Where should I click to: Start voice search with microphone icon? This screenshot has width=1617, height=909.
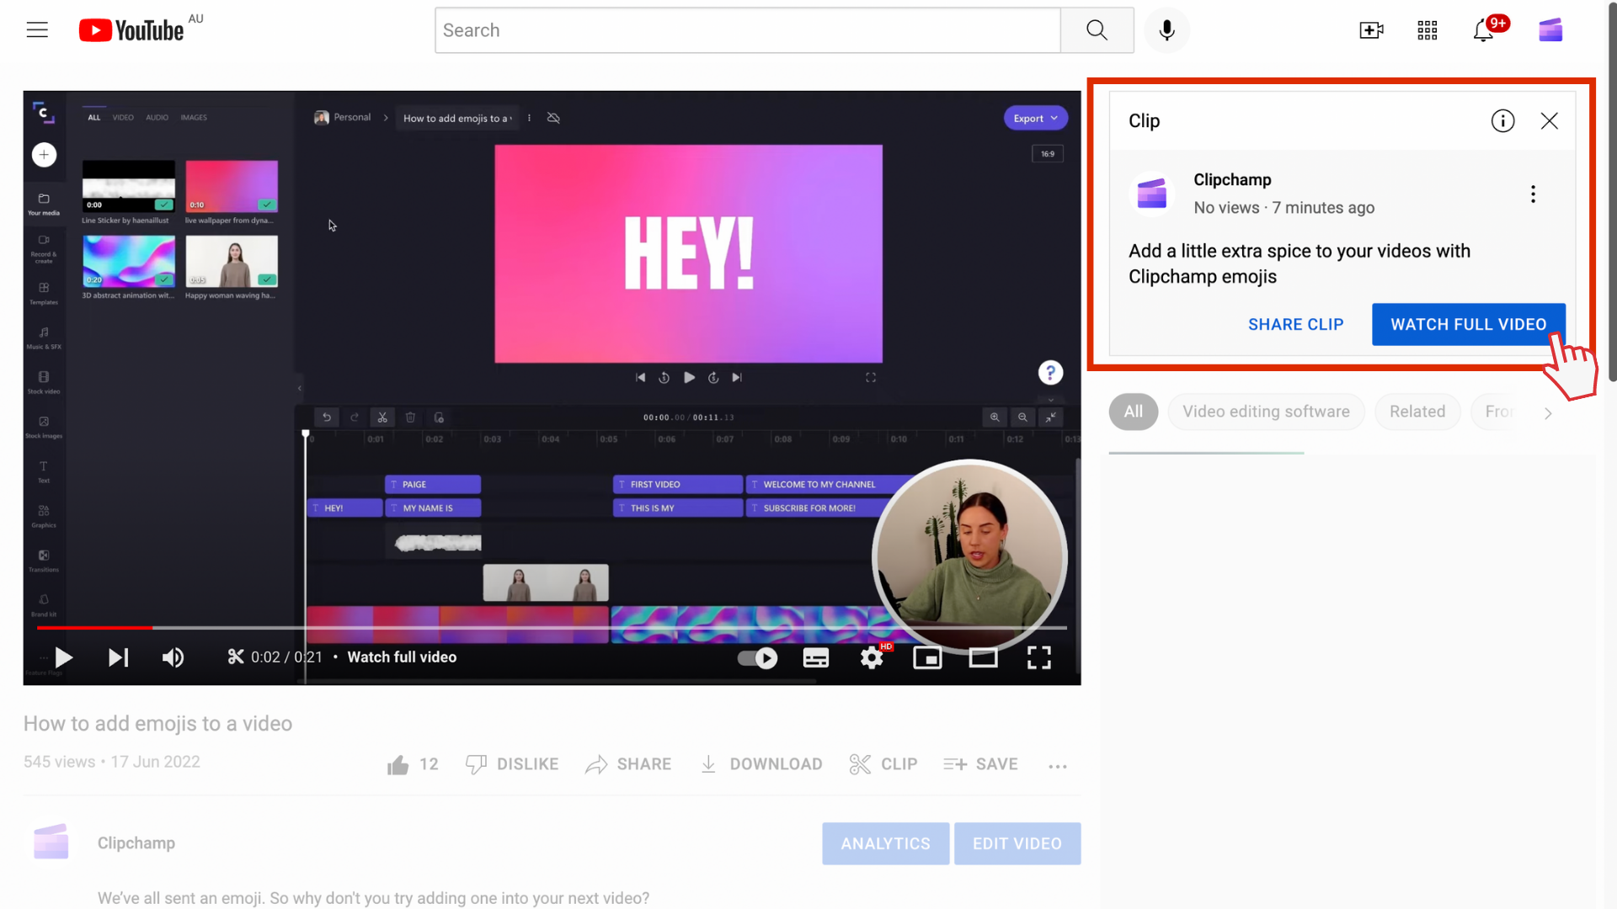(x=1166, y=30)
